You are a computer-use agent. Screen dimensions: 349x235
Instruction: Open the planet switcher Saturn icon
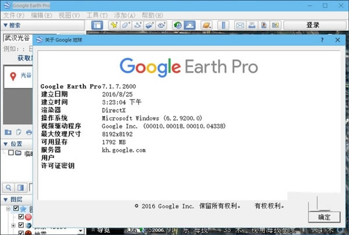click(206, 26)
